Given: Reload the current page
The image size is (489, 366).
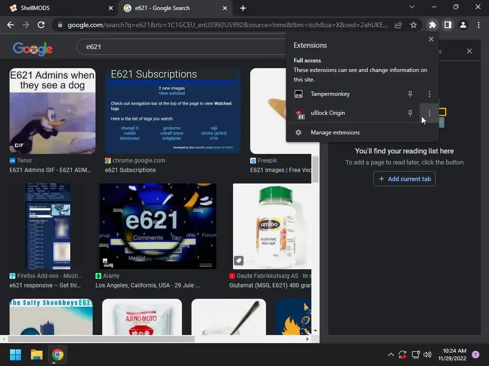Looking at the screenshot, I should (x=41, y=25).
